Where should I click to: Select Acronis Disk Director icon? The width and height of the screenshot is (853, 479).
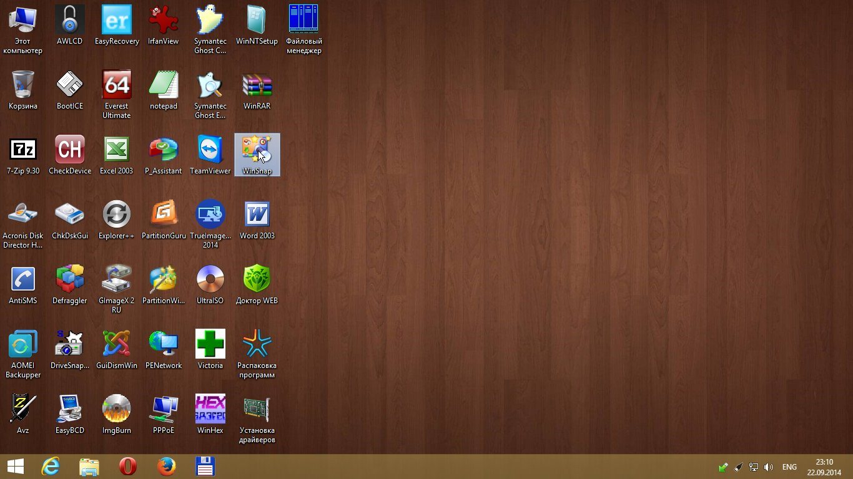point(23,224)
